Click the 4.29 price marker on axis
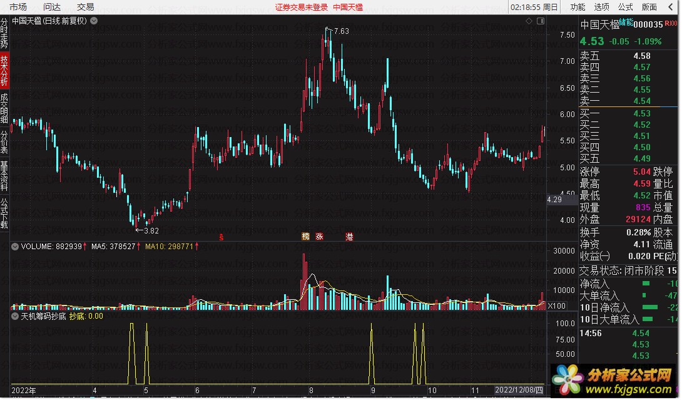This screenshot has width=682, height=400. coord(554,200)
